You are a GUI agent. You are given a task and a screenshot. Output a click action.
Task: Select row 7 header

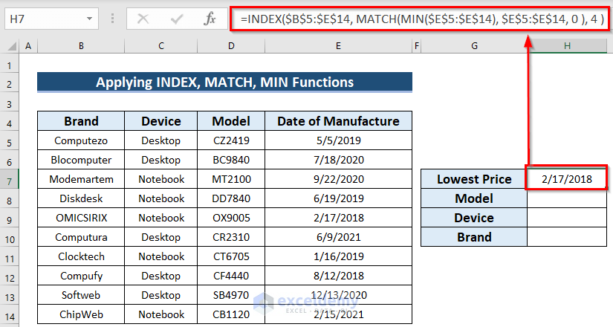tap(9, 179)
